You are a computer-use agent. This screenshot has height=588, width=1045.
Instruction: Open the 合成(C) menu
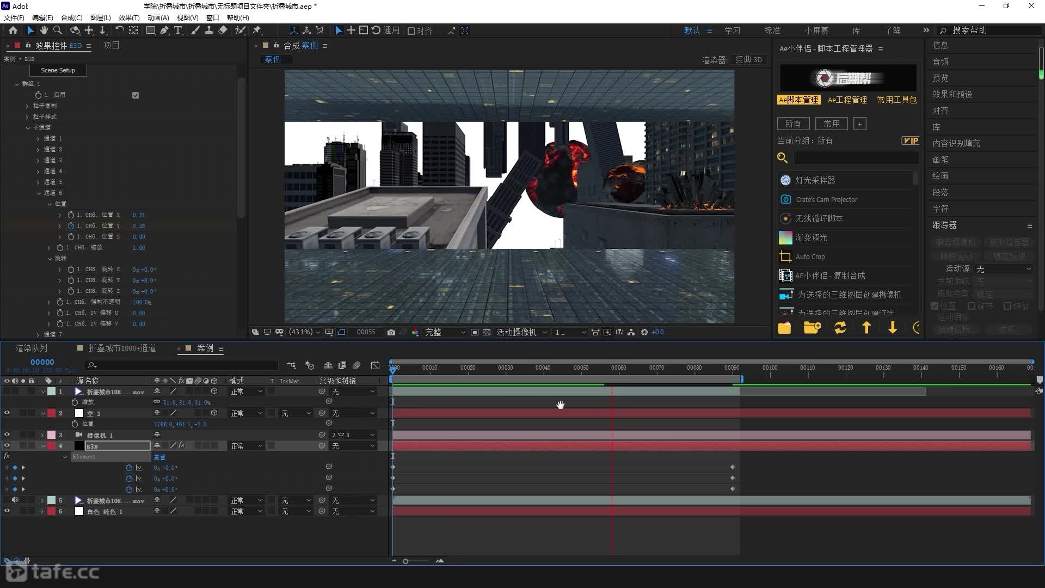tap(72, 17)
